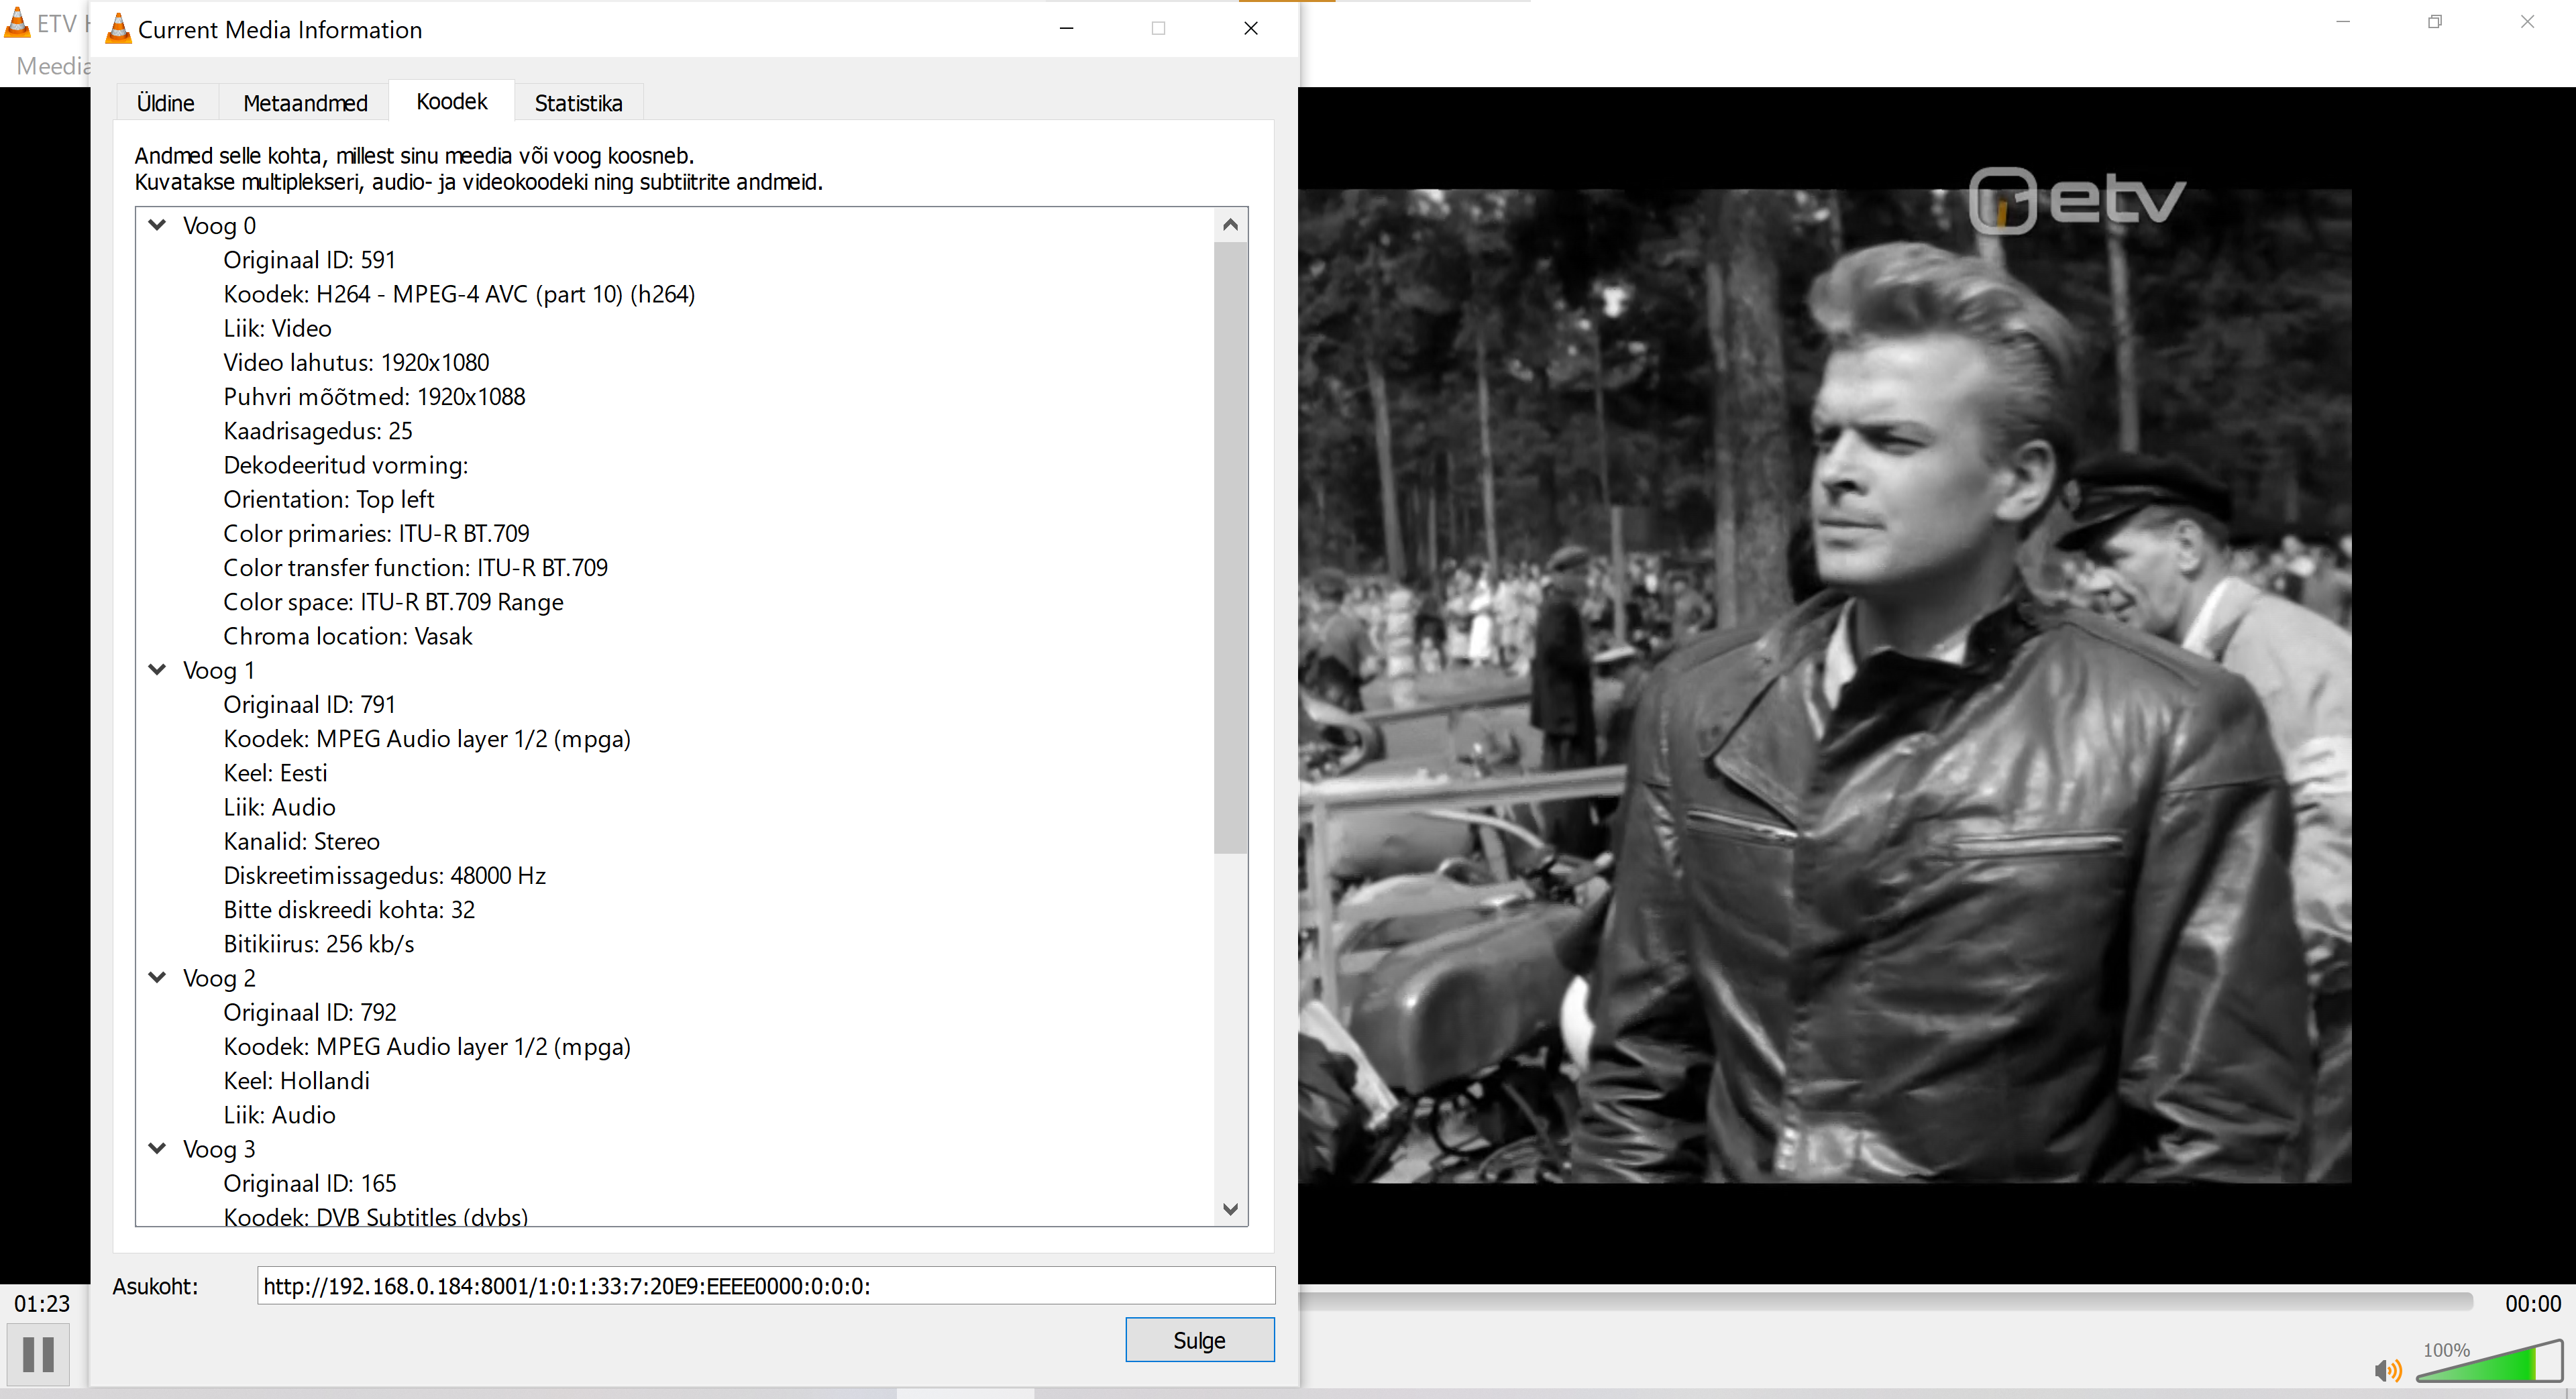Switch to the Metaandmed tab
The height and width of the screenshot is (1399, 2576).
(x=305, y=103)
